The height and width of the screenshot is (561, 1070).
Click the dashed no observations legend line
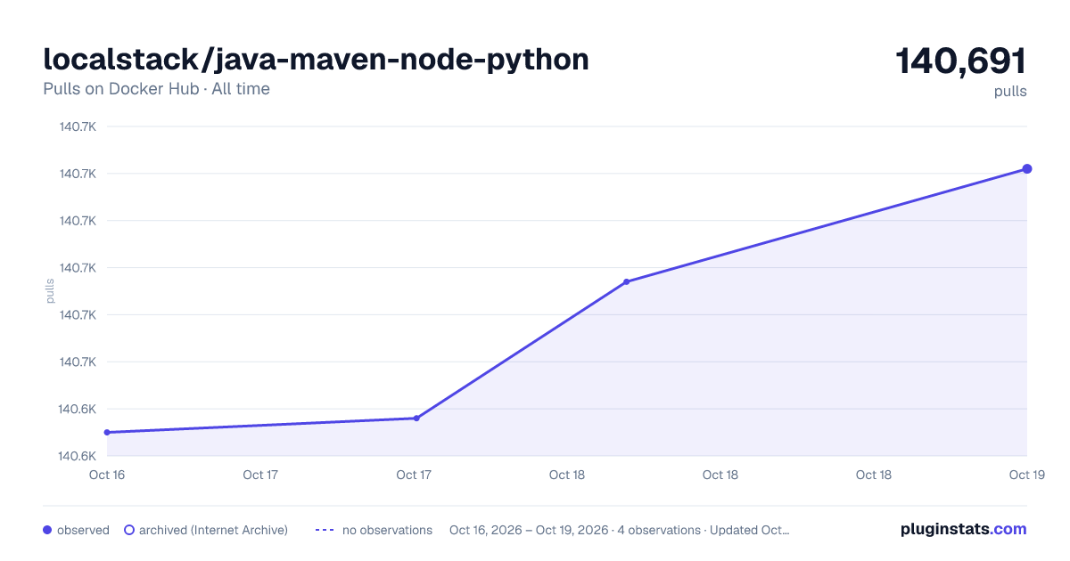point(325,530)
